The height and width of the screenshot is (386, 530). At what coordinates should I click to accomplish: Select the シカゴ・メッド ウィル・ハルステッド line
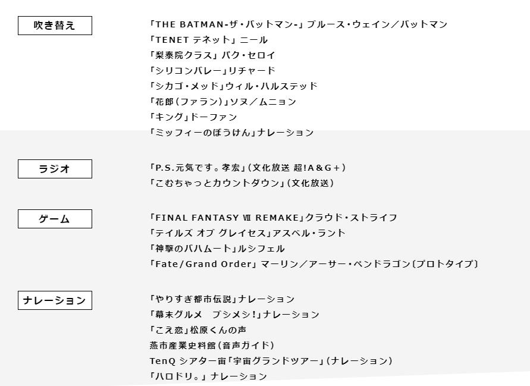[x=233, y=86]
